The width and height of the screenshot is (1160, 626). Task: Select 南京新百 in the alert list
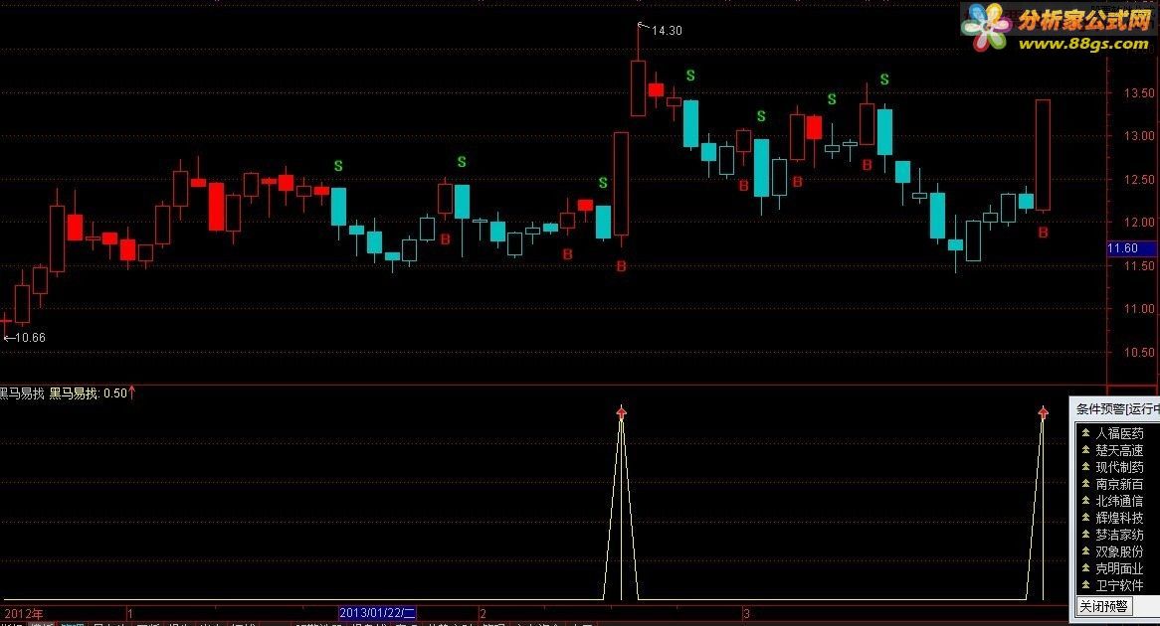[1119, 484]
